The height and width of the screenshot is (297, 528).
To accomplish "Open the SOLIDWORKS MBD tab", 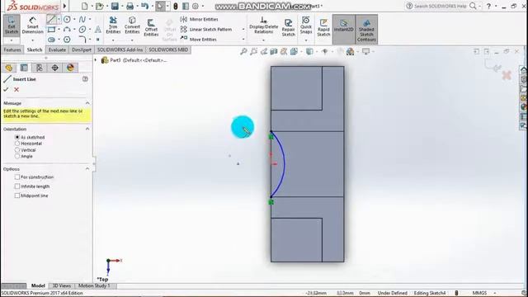I will coord(168,49).
